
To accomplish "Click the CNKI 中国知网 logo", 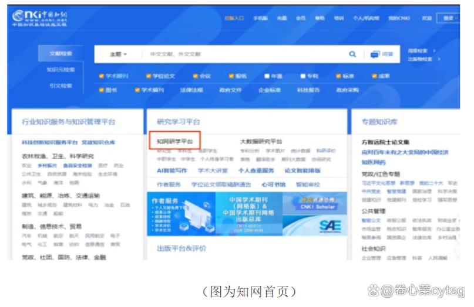I will coord(39,18).
